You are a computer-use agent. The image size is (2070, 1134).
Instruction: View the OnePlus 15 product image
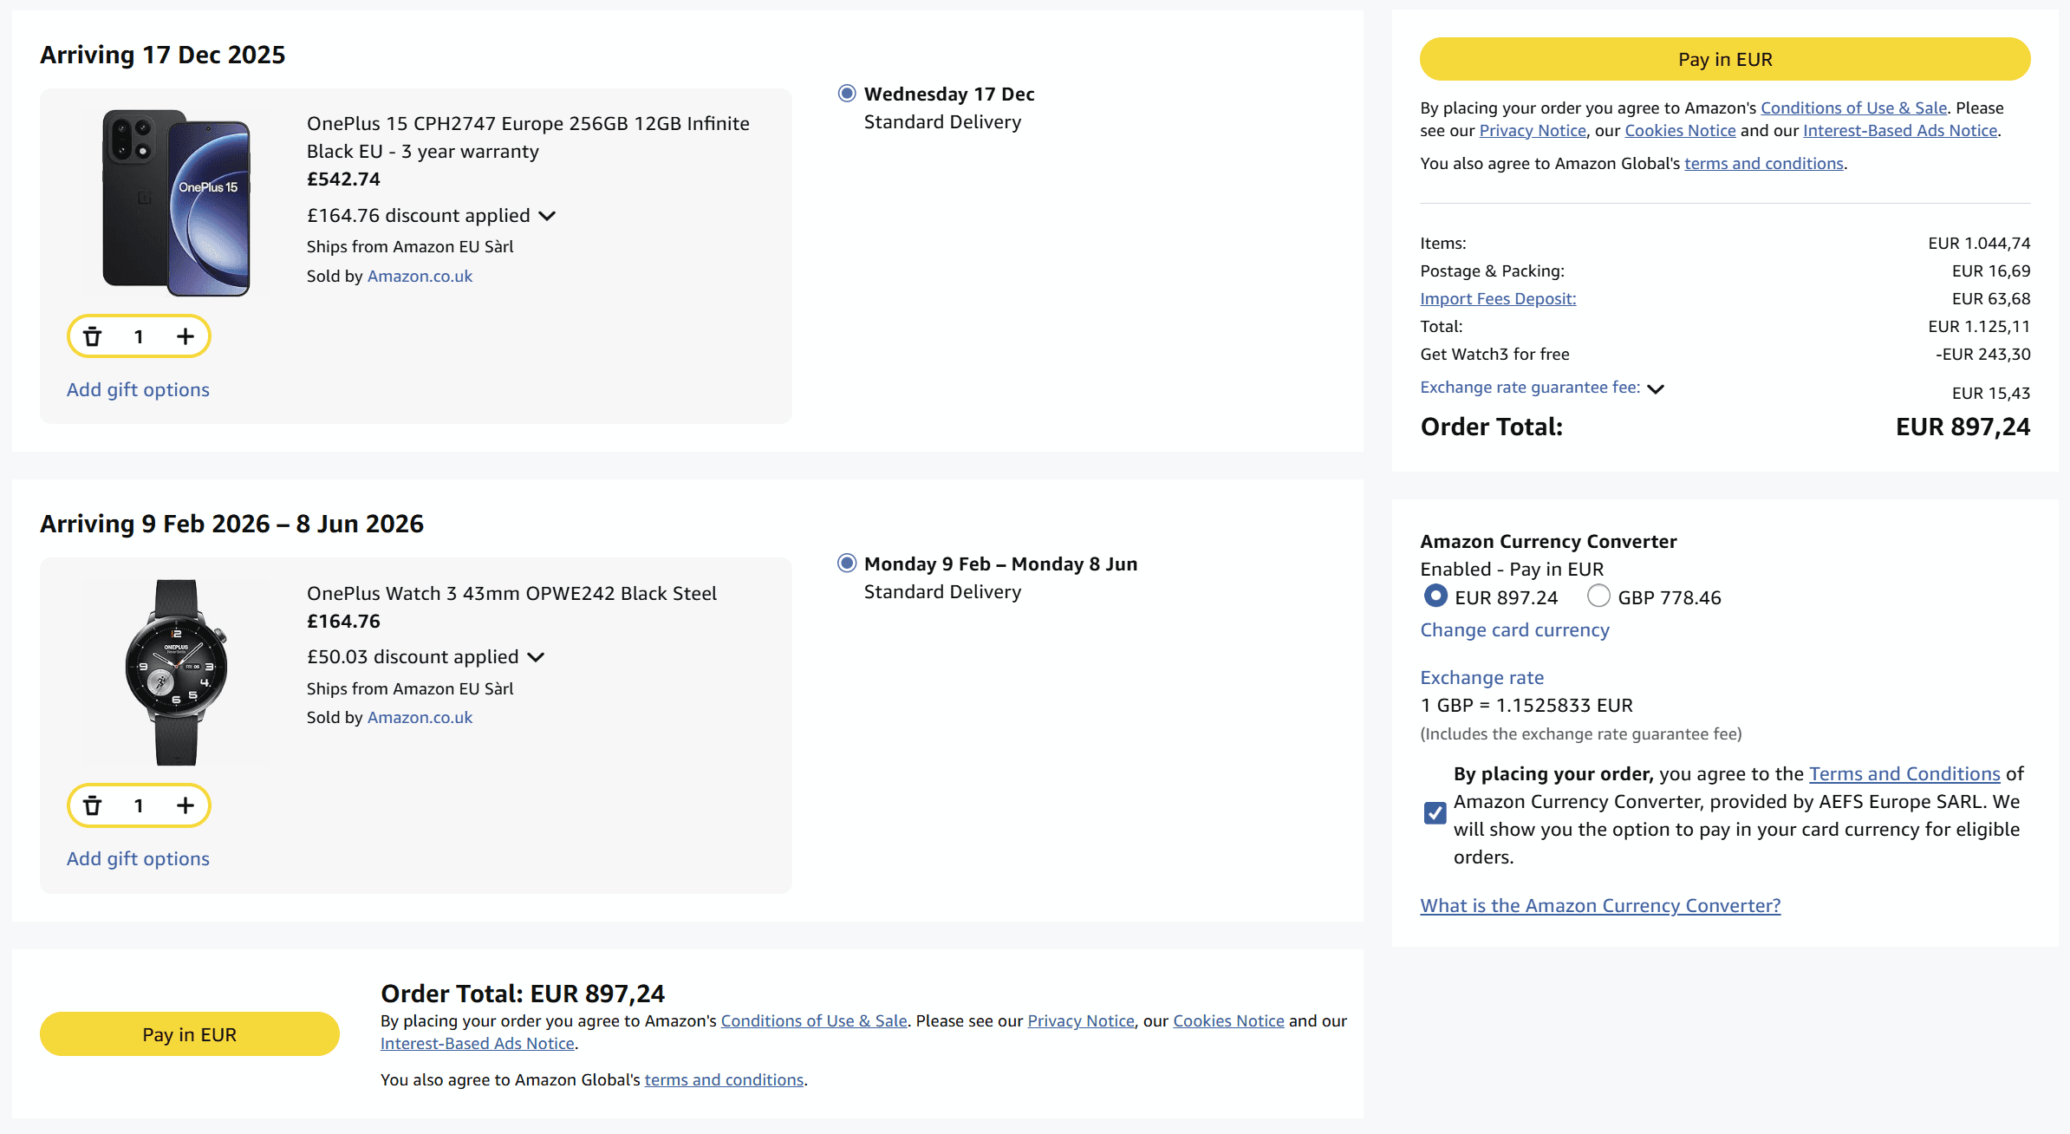click(176, 203)
